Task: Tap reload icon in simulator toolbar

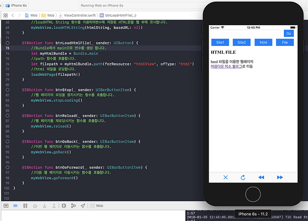Action: (243, 177)
